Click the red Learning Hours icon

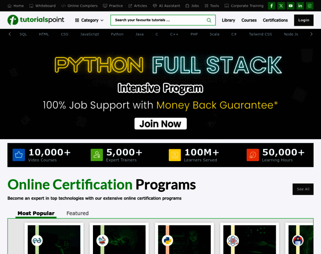point(253,155)
